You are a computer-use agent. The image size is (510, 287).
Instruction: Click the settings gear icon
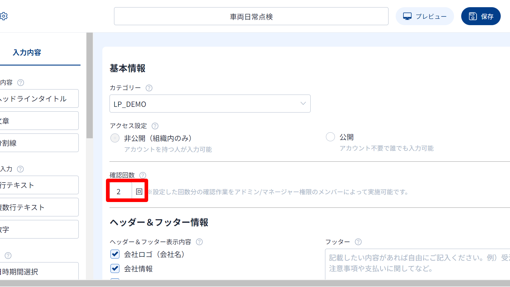[4, 16]
